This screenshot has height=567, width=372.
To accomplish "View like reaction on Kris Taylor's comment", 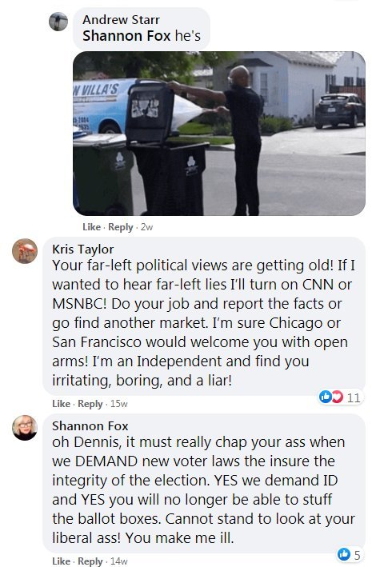I will (x=325, y=397).
